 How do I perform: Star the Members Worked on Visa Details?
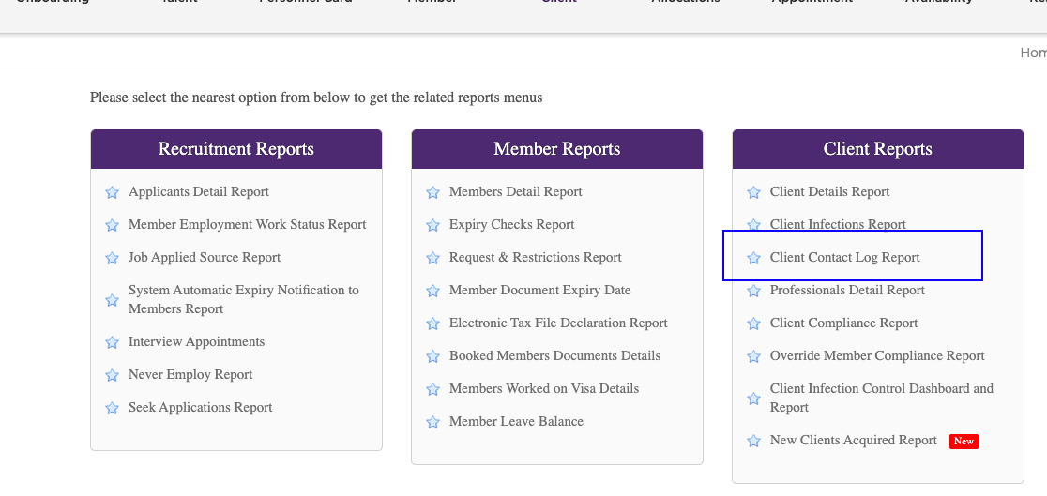tap(432, 389)
